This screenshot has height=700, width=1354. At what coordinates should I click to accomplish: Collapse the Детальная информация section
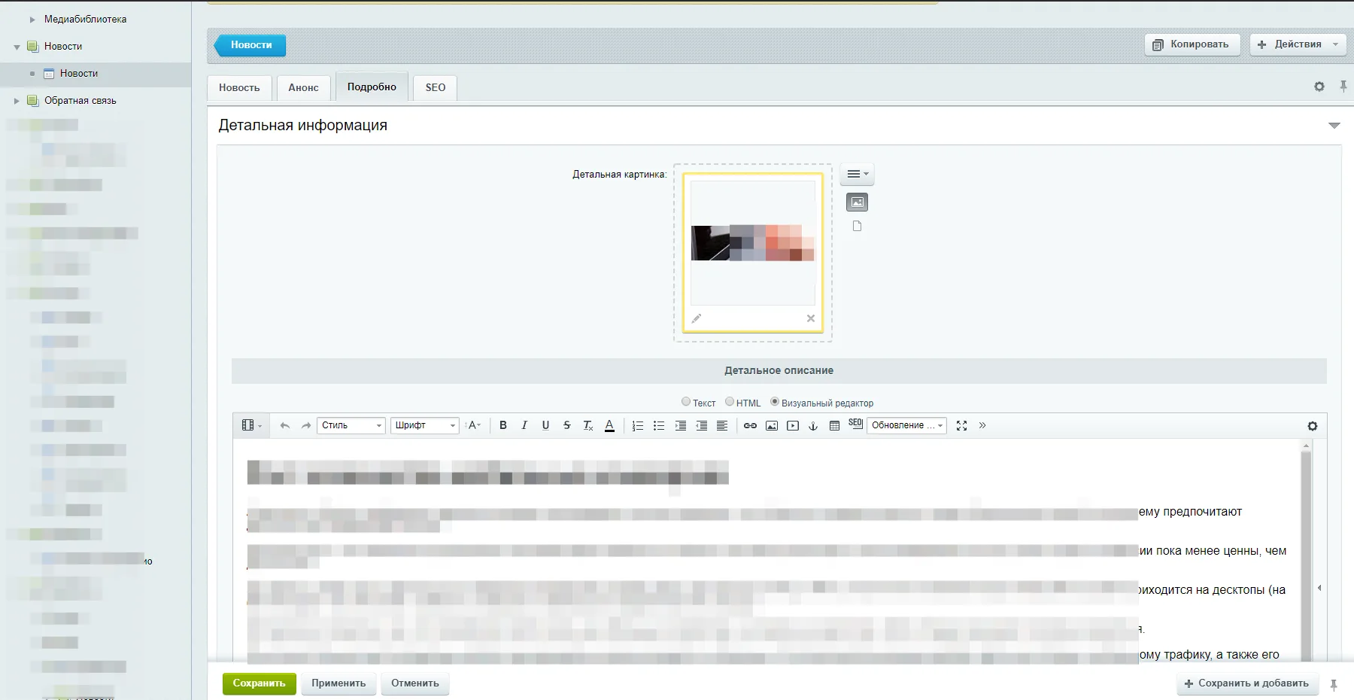tap(1334, 126)
